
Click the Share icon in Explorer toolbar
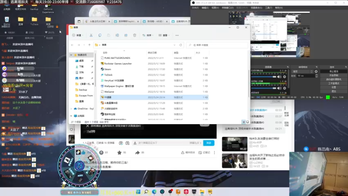tap(126, 35)
